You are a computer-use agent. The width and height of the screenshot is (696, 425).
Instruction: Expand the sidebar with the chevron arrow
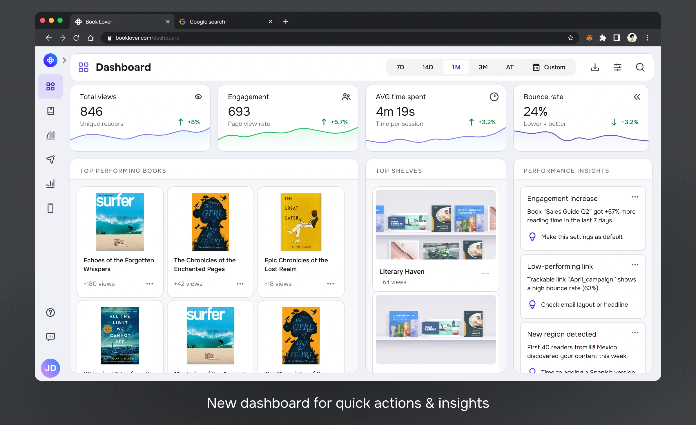coord(64,60)
